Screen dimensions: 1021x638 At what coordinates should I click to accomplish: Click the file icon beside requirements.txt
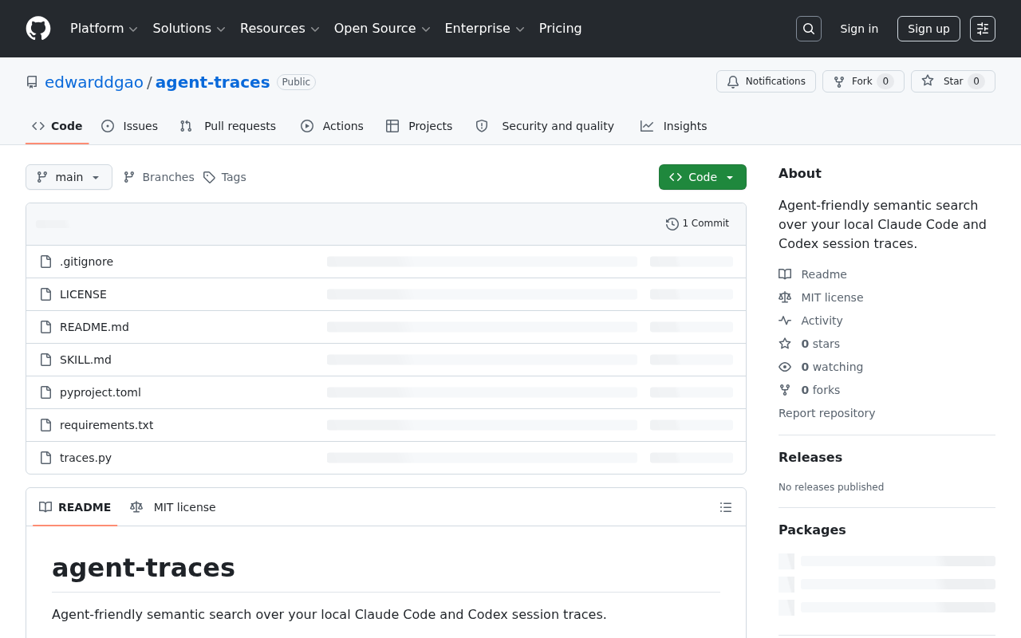click(x=46, y=425)
